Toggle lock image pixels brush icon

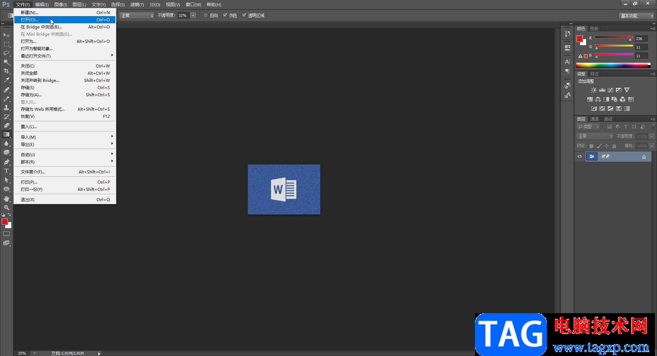click(x=599, y=146)
